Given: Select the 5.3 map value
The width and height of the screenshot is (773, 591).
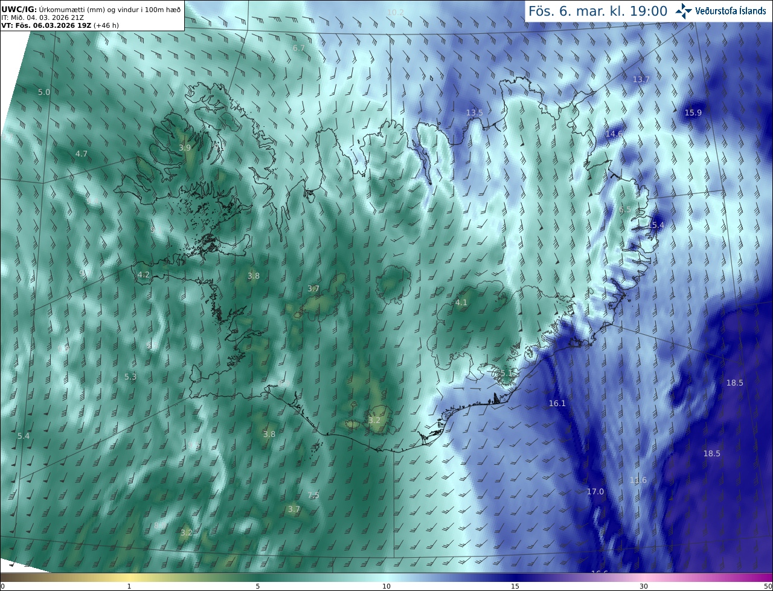Looking at the screenshot, I should click(130, 376).
